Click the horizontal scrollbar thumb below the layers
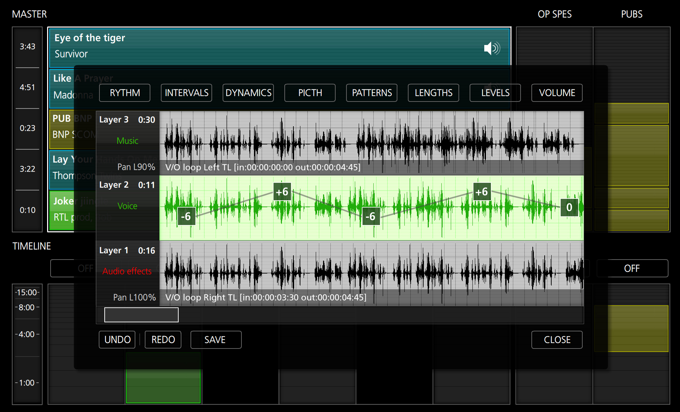This screenshot has height=412, width=680. (141, 315)
